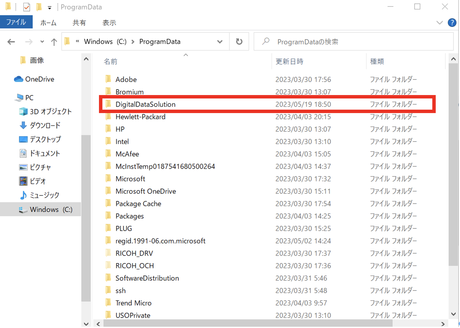Viewport: 460px width, 328px height.
Task: Click Windows (C:) in the address path
Action: 105,42
